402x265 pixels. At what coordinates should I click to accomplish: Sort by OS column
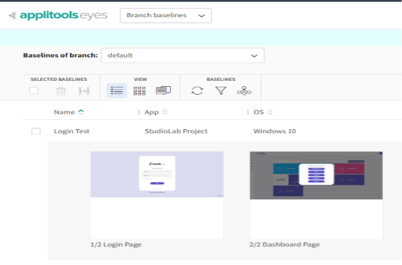tap(263, 112)
